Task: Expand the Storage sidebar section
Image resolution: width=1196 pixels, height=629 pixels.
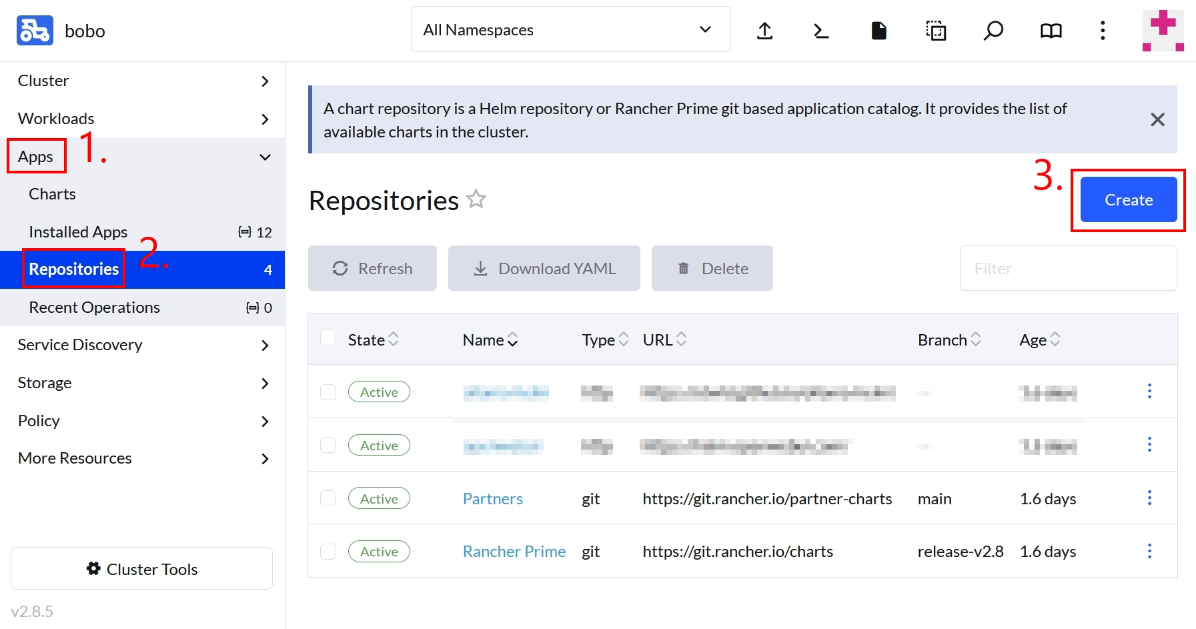Action: click(143, 383)
